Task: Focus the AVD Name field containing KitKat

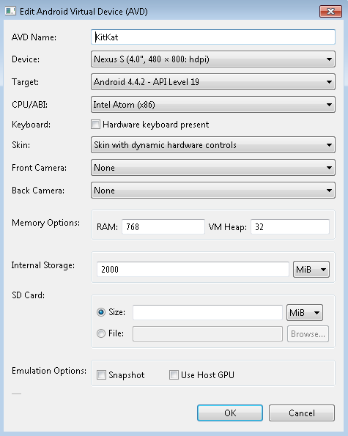Action: (213, 37)
